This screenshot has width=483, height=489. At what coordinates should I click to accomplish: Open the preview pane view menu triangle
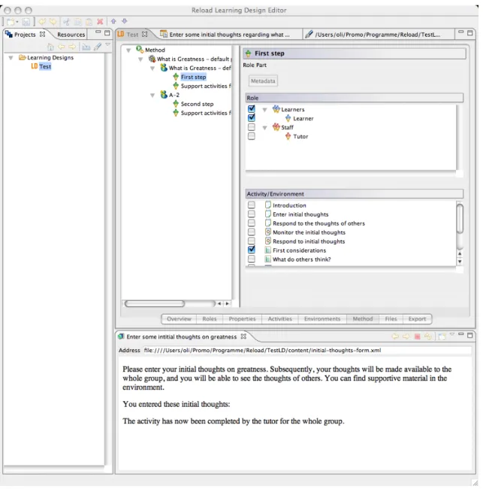(x=452, y=335)
